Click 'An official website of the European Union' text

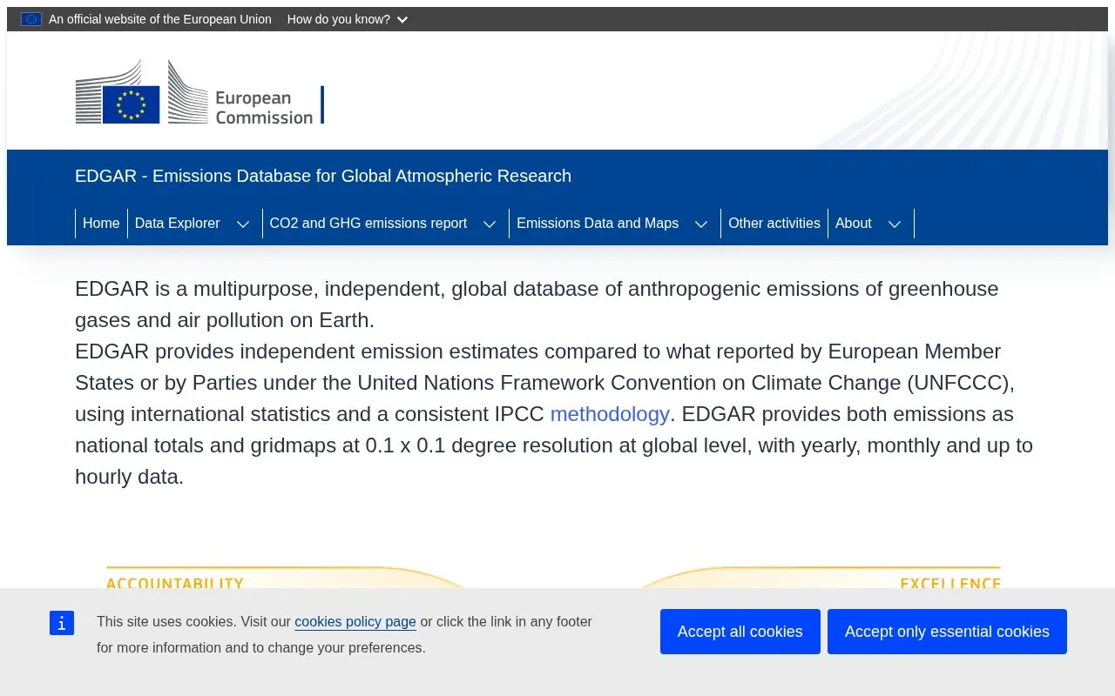point(160,19)
